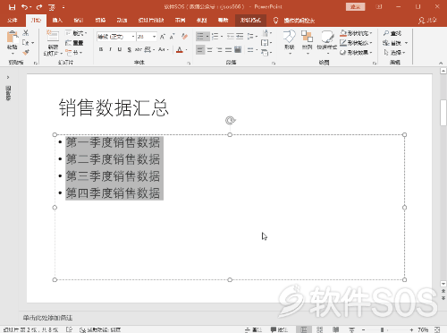Expand numbering style dropdown
Viewport: 447px width, 333px height.
click(222, 37)
